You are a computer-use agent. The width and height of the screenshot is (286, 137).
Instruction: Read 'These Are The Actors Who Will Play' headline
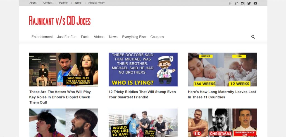60,97
